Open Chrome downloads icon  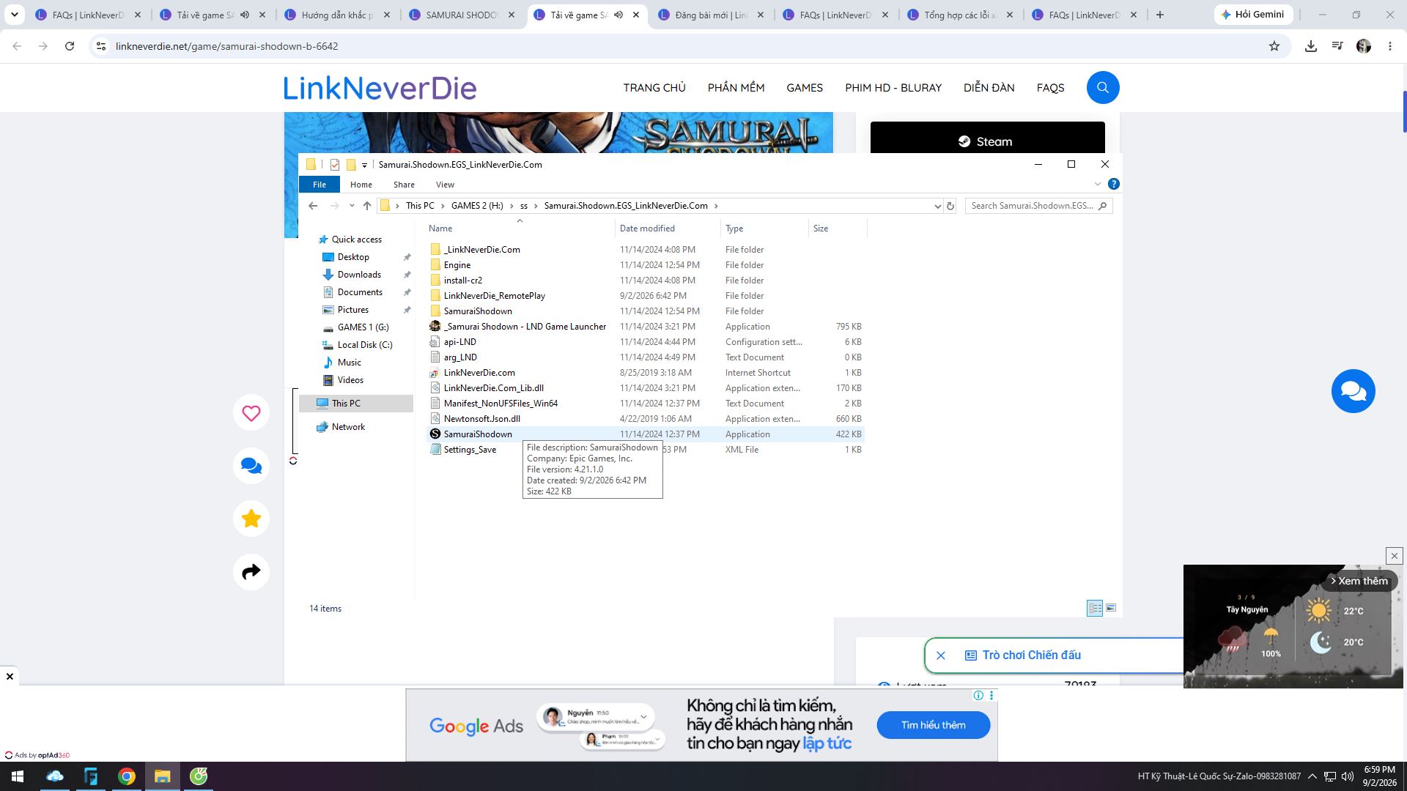point(1311,46)
